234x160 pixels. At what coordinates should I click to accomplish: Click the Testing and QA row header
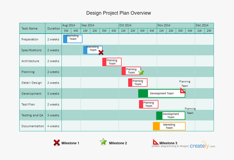click(x=32, y=115)
